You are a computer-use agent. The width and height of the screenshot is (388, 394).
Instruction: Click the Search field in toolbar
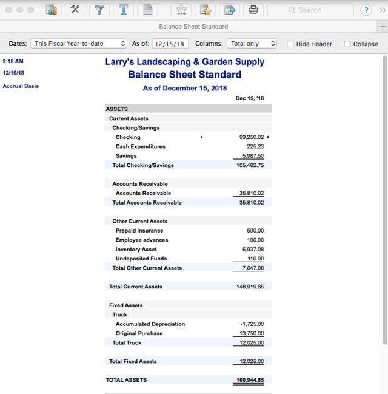[x=311, y=10]
